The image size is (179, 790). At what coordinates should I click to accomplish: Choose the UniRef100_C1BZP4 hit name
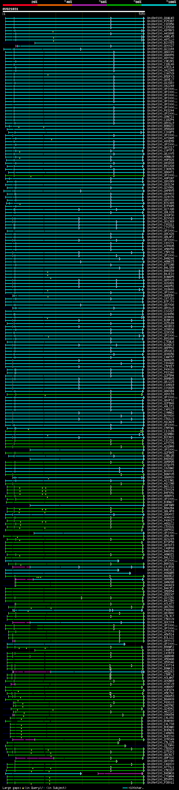pos(161,120)
